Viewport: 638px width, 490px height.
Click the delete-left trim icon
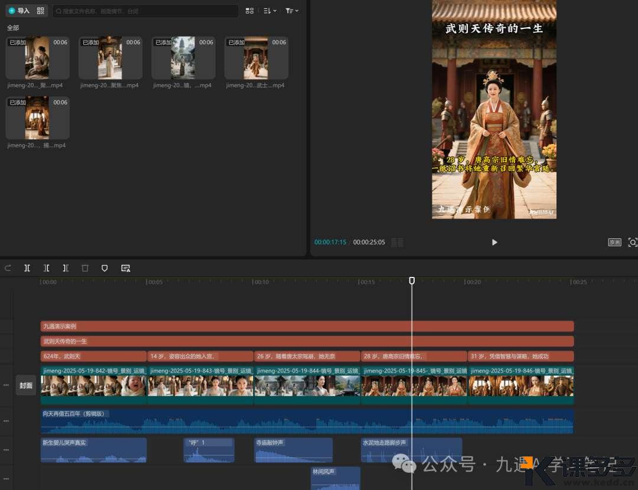46,268
